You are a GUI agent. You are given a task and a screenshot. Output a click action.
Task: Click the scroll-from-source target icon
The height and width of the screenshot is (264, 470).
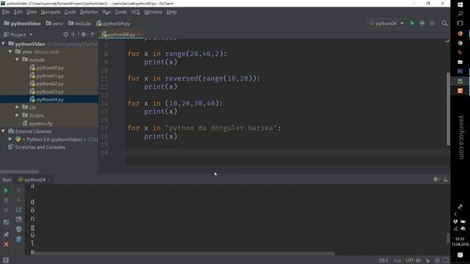pos(65,34)
